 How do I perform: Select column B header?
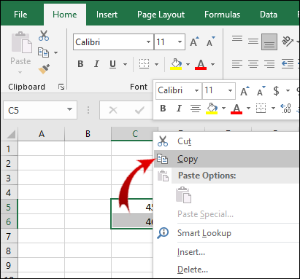pyautogui.click(x=88, y=134)
